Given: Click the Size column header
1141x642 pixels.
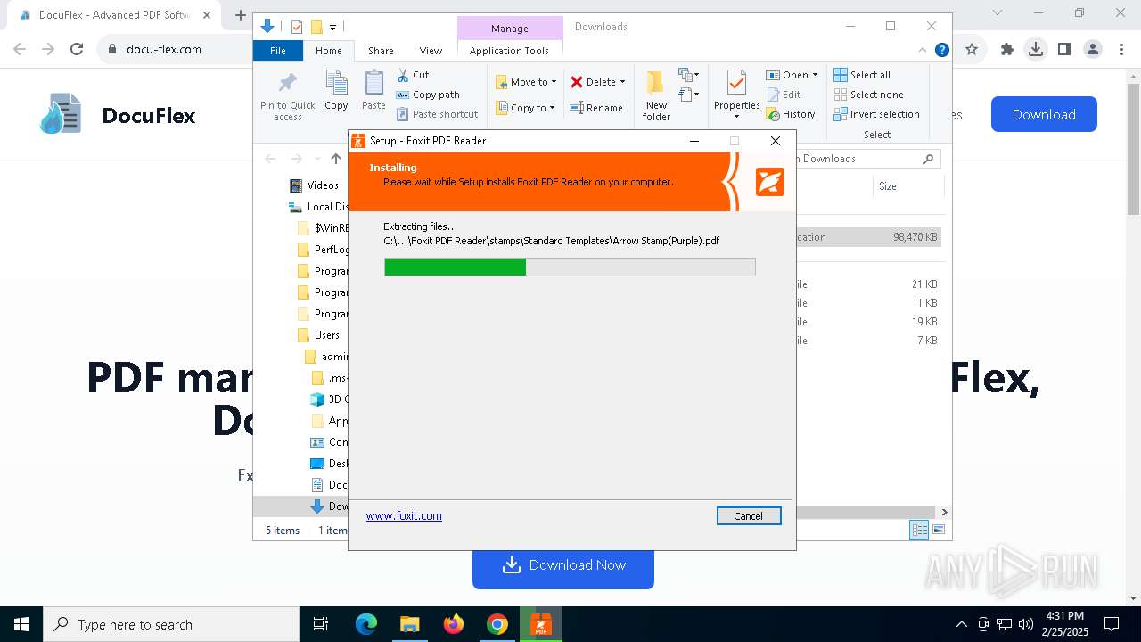Looking at the screenshot, I should tap(909, 186).
